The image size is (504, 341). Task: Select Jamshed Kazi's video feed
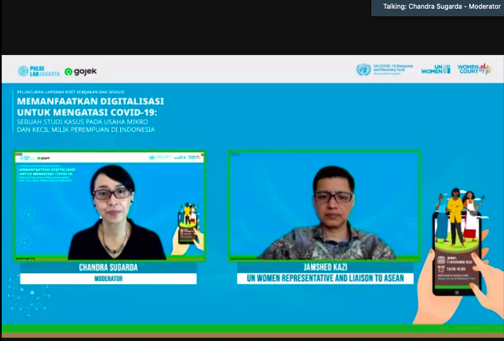[324, 205]
